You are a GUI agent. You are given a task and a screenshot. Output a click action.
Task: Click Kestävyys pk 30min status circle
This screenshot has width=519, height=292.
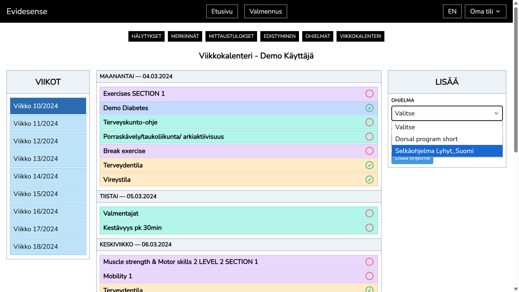tap(369, 228)
